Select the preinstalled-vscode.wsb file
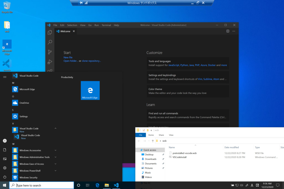Image resolution: width=284 pixels, height=189 pixels. point(184,153)
